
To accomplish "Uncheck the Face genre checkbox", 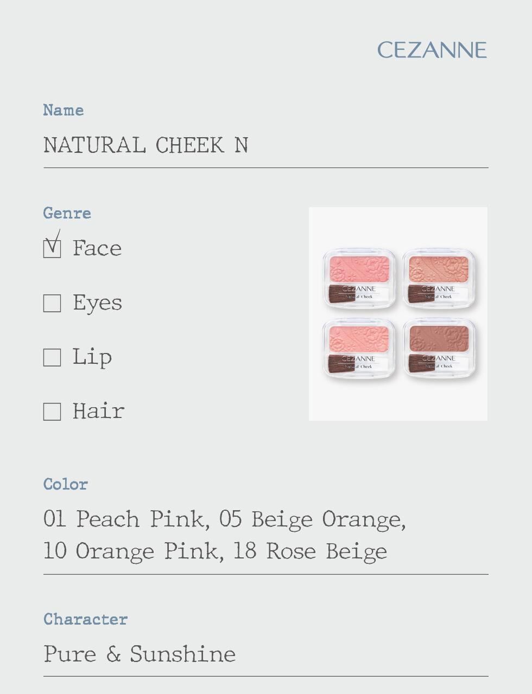I will point(52,248).
